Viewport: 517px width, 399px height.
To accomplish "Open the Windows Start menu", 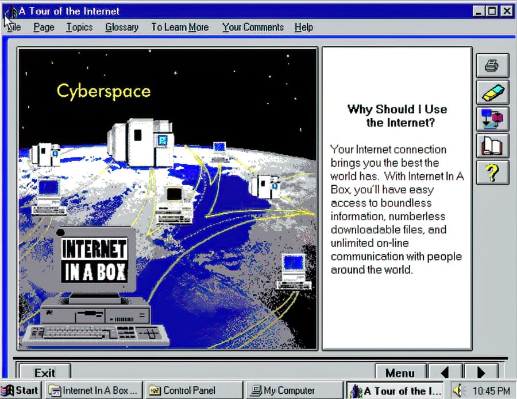I will (x=21, y=390).
